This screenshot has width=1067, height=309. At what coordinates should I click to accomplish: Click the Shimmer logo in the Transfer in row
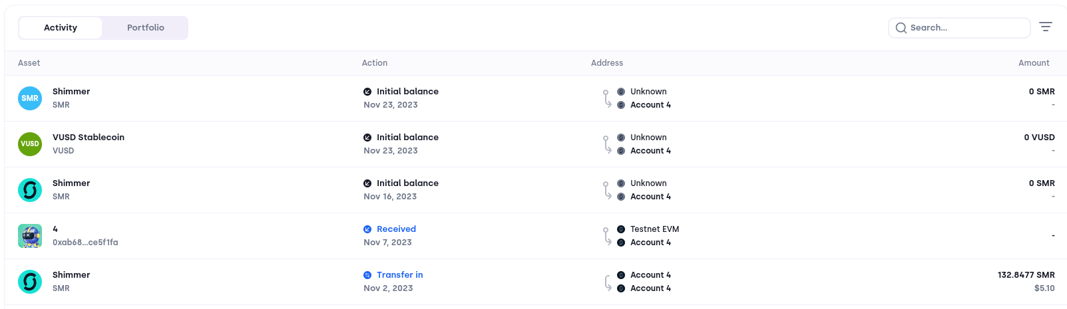30,282
